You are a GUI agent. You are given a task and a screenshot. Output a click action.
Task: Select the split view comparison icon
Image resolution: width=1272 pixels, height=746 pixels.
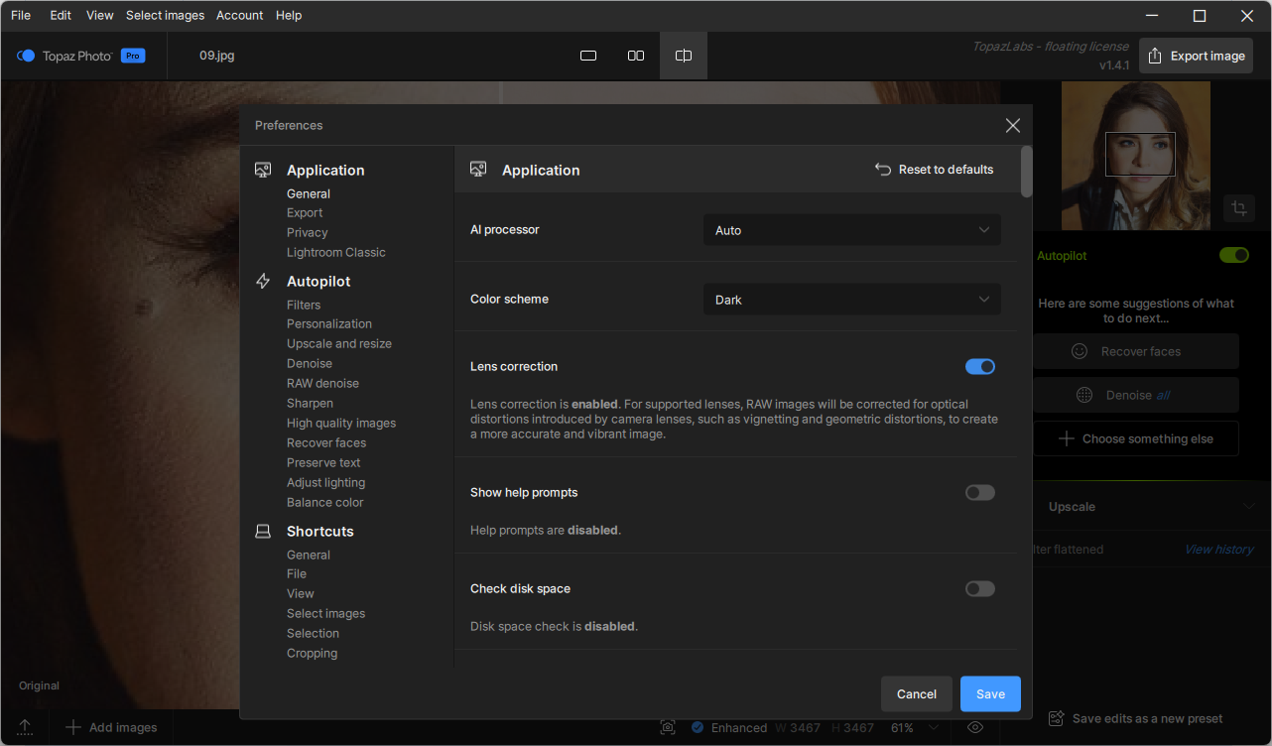point(684,56)
